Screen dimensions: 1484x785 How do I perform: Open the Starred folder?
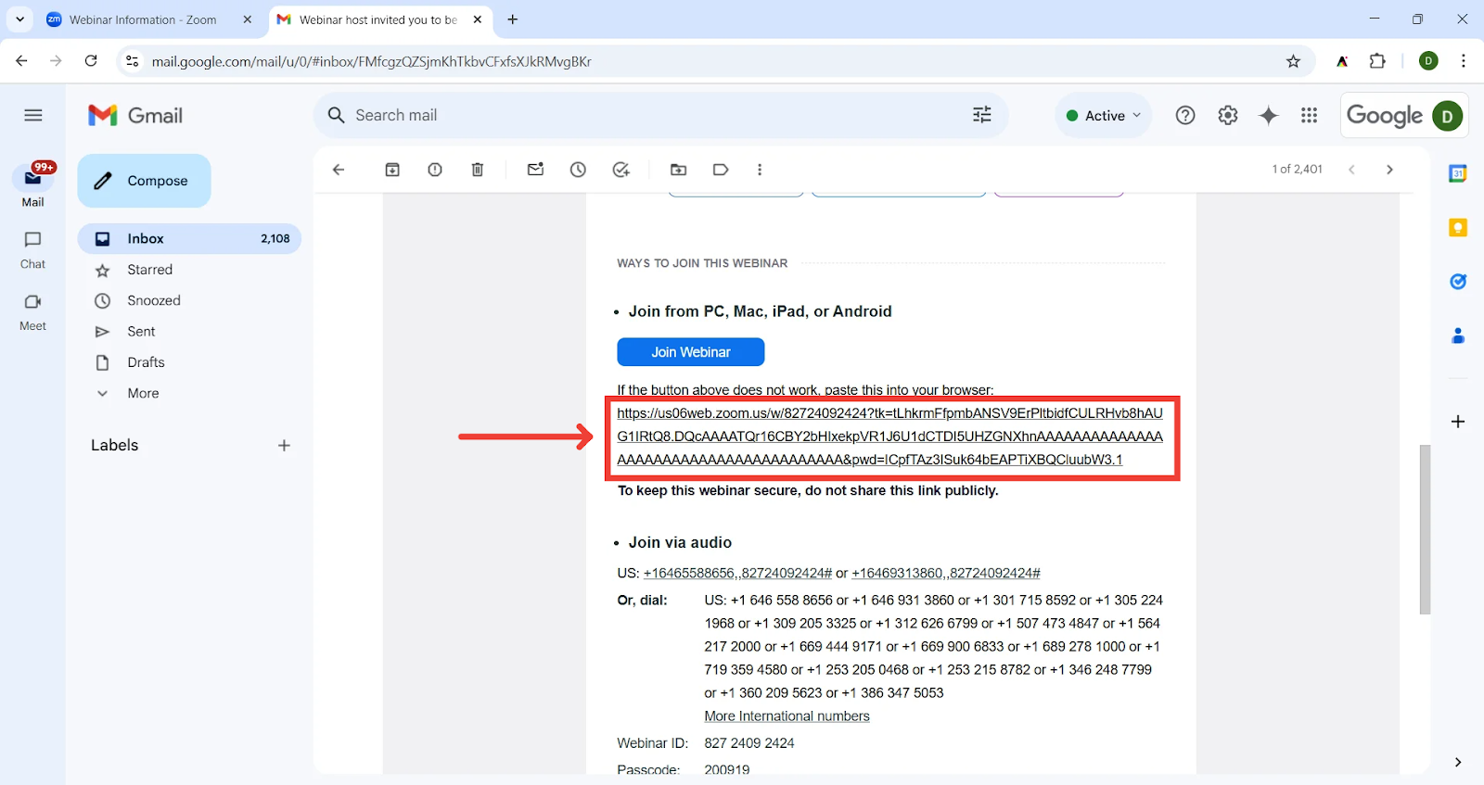click(x=149, y=270)
